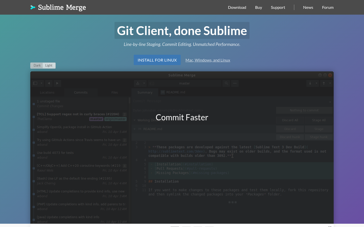Switch screenshot theme to Light
Screen dimensions: 364x227
point(49,66)
